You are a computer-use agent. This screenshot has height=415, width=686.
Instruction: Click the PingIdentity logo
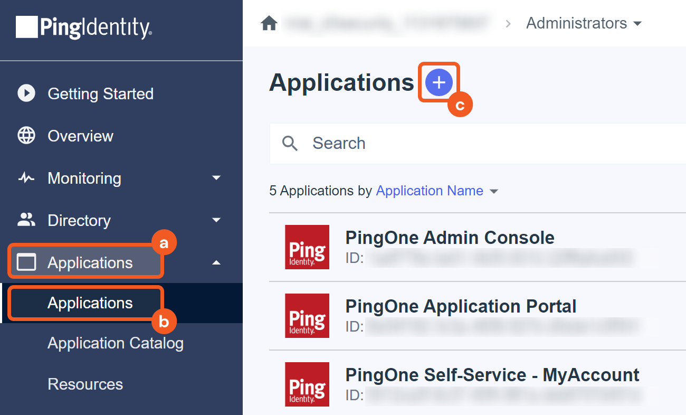84,27
